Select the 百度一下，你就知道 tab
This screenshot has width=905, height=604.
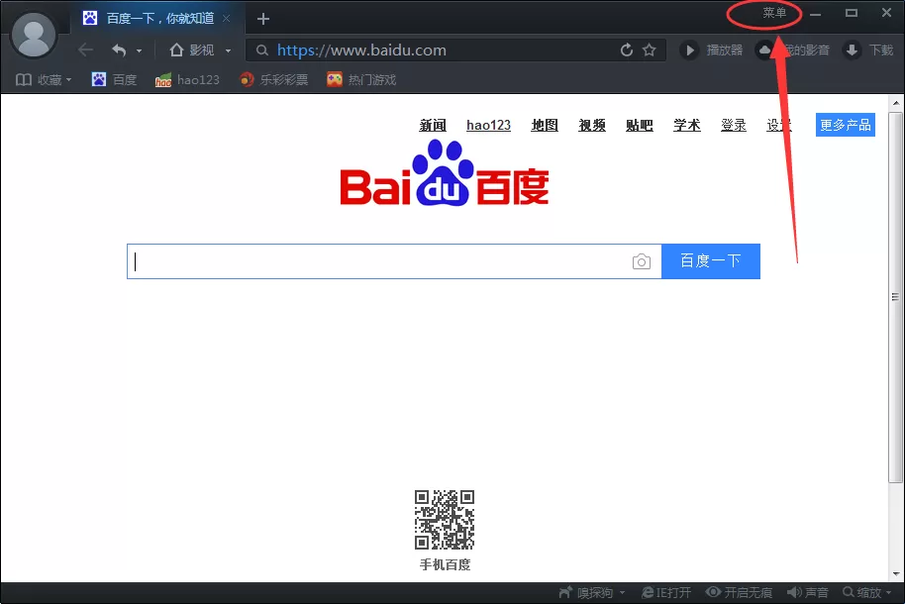(156, 19)
